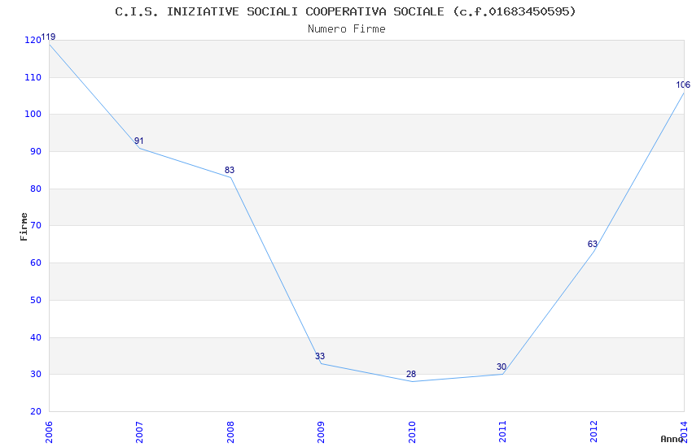692x447 pixels.
Task: Click the data label 63
Action: coord(592,244)
